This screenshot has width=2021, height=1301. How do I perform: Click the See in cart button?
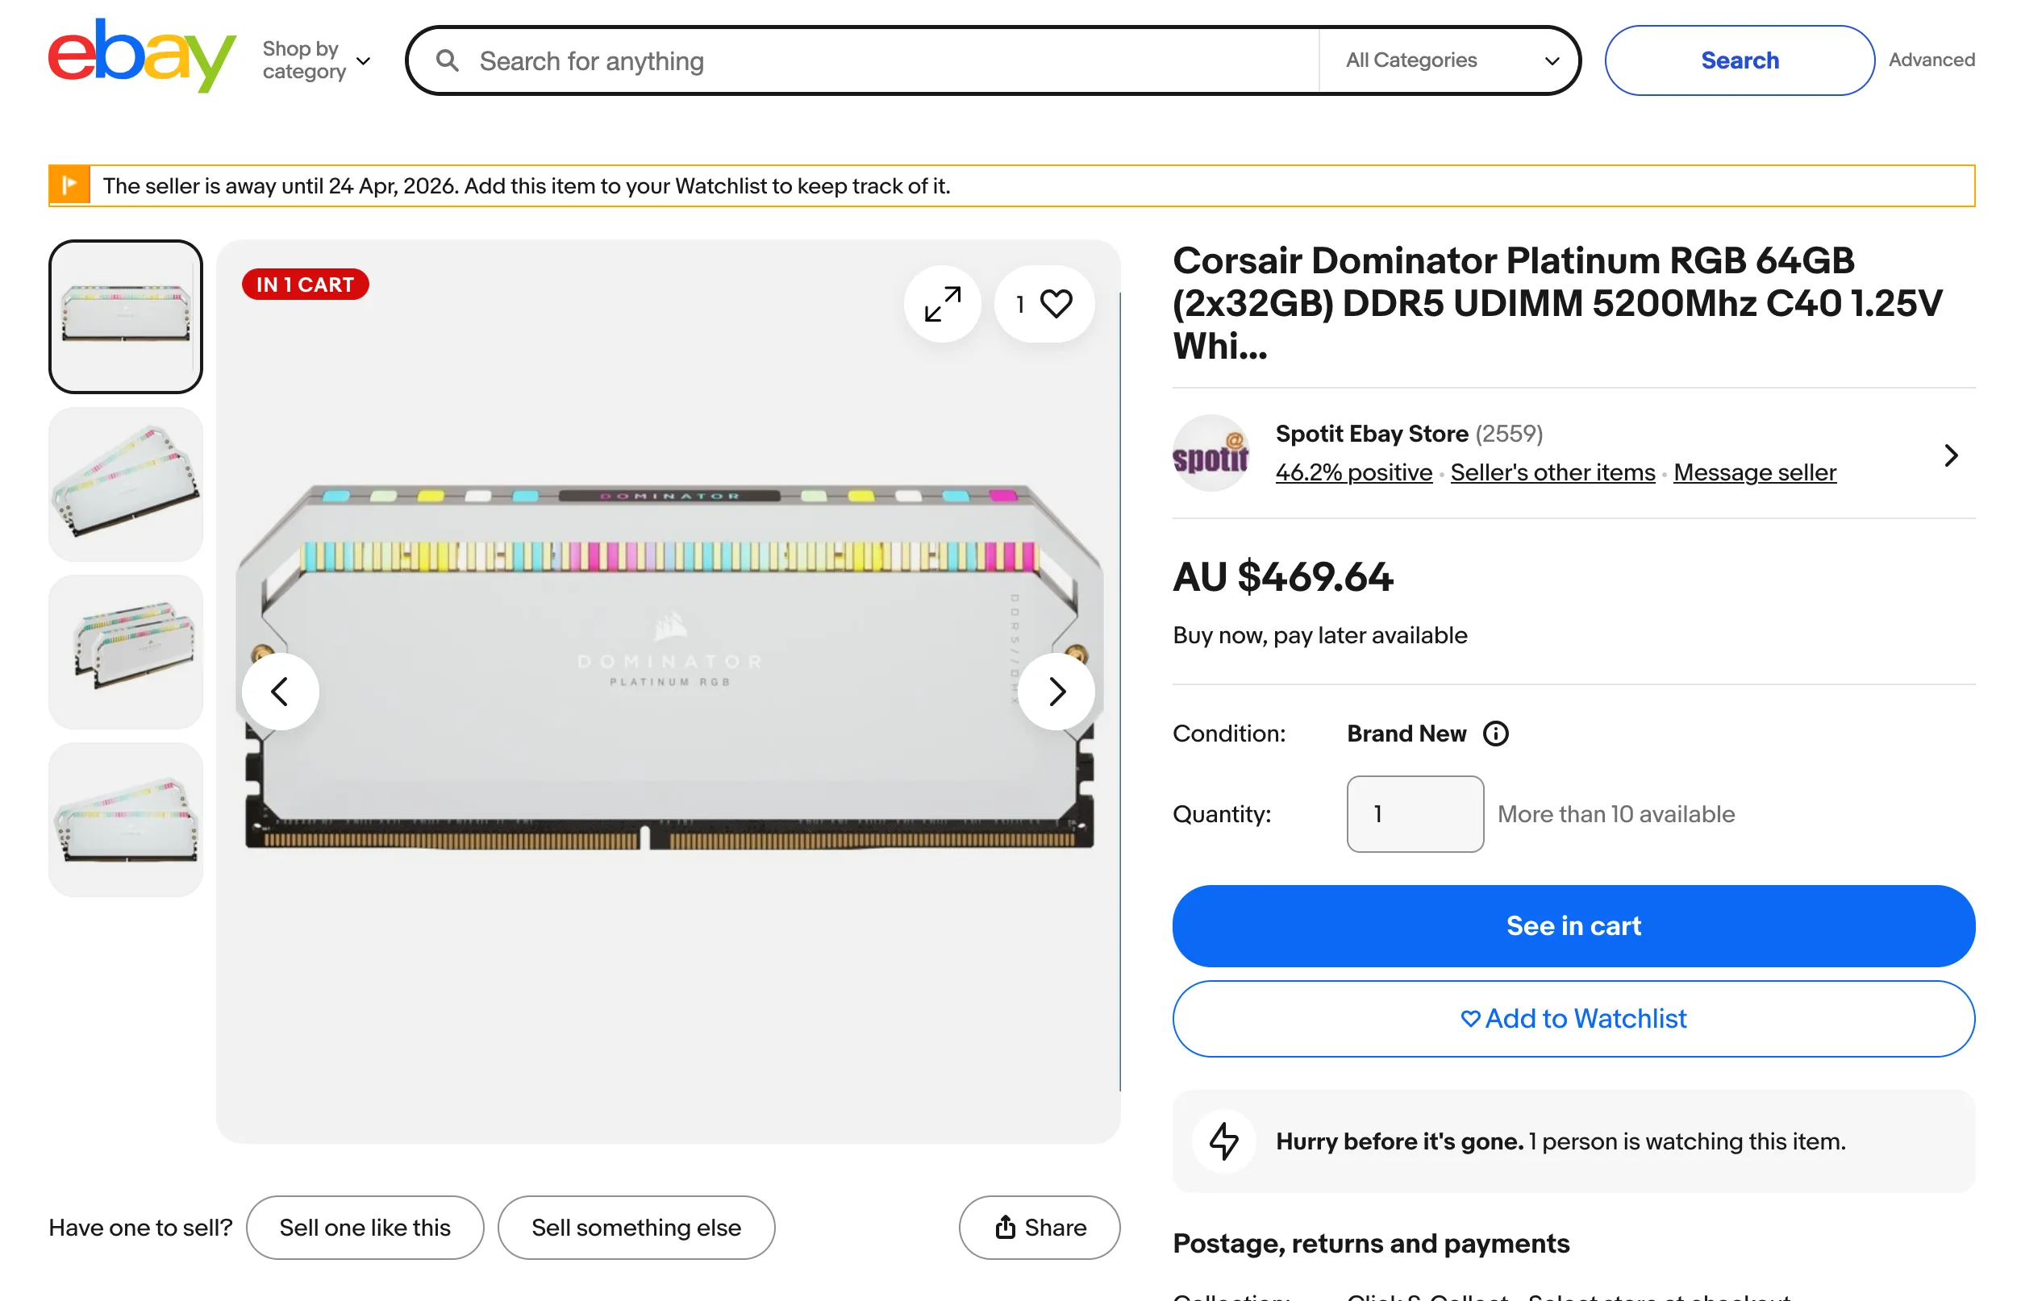(1573, 926)
